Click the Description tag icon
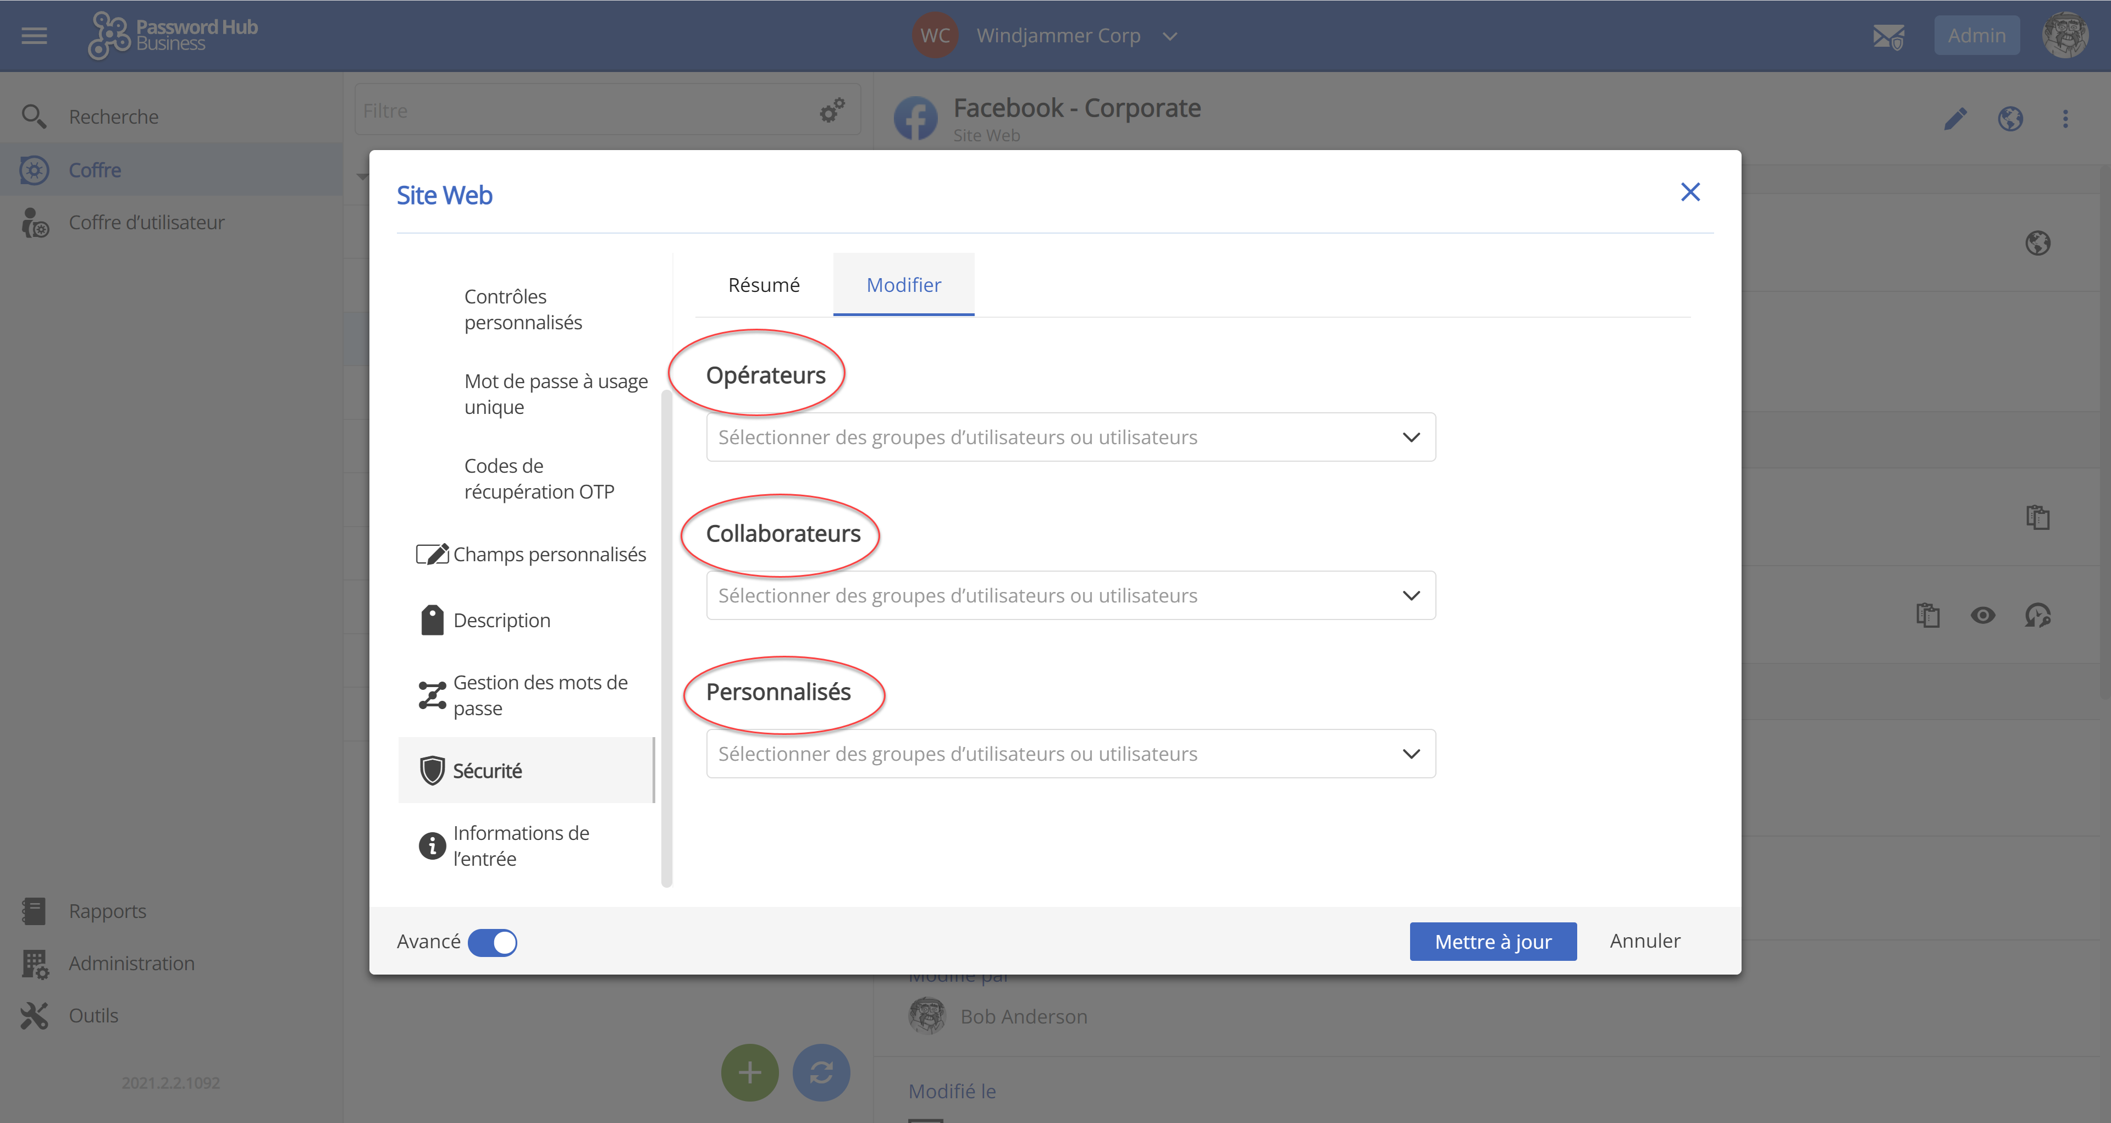This screenshot has width=2111, height=1123. (x=432, y=621)
